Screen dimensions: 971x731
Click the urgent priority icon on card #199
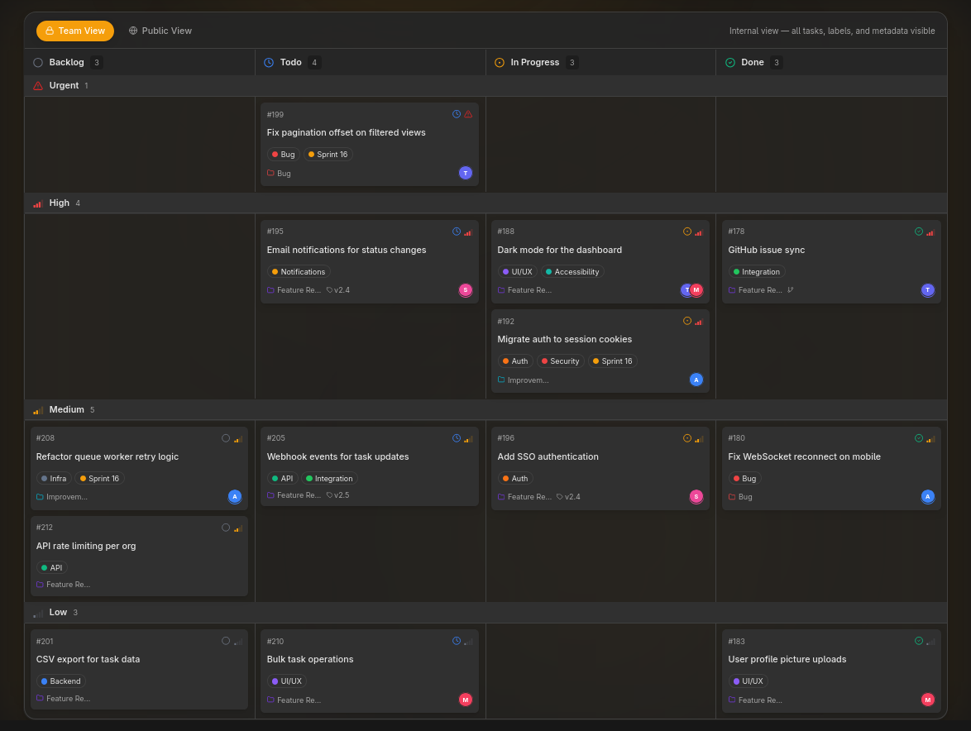pos(468,114)
